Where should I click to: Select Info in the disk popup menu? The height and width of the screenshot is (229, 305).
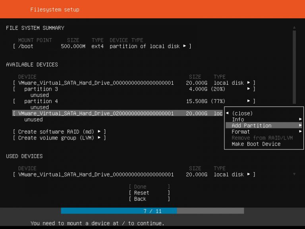238,119
